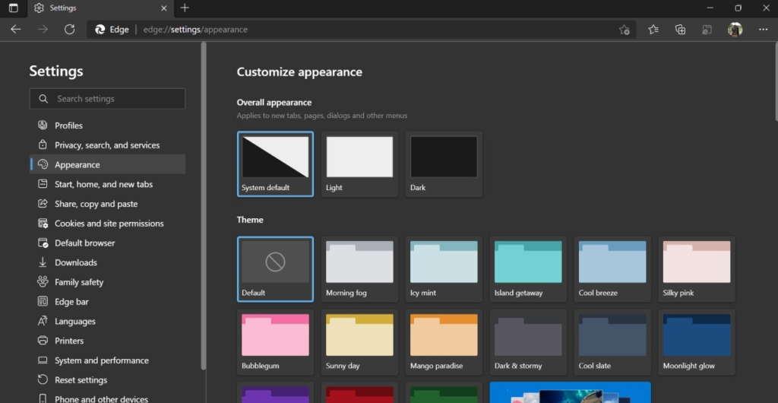This screenshot has height=403, width=778.
Task: Click the search magnifier icon
Action: [43, 99]
